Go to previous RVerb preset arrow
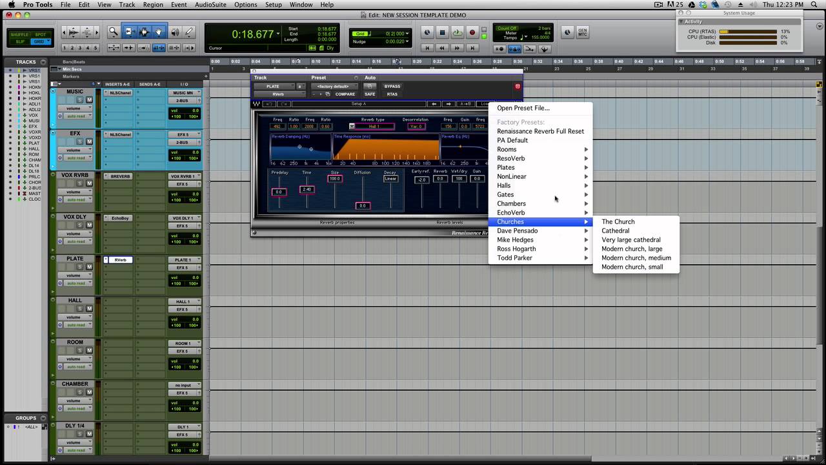826x465 pixels. click(x=434, y=104)
